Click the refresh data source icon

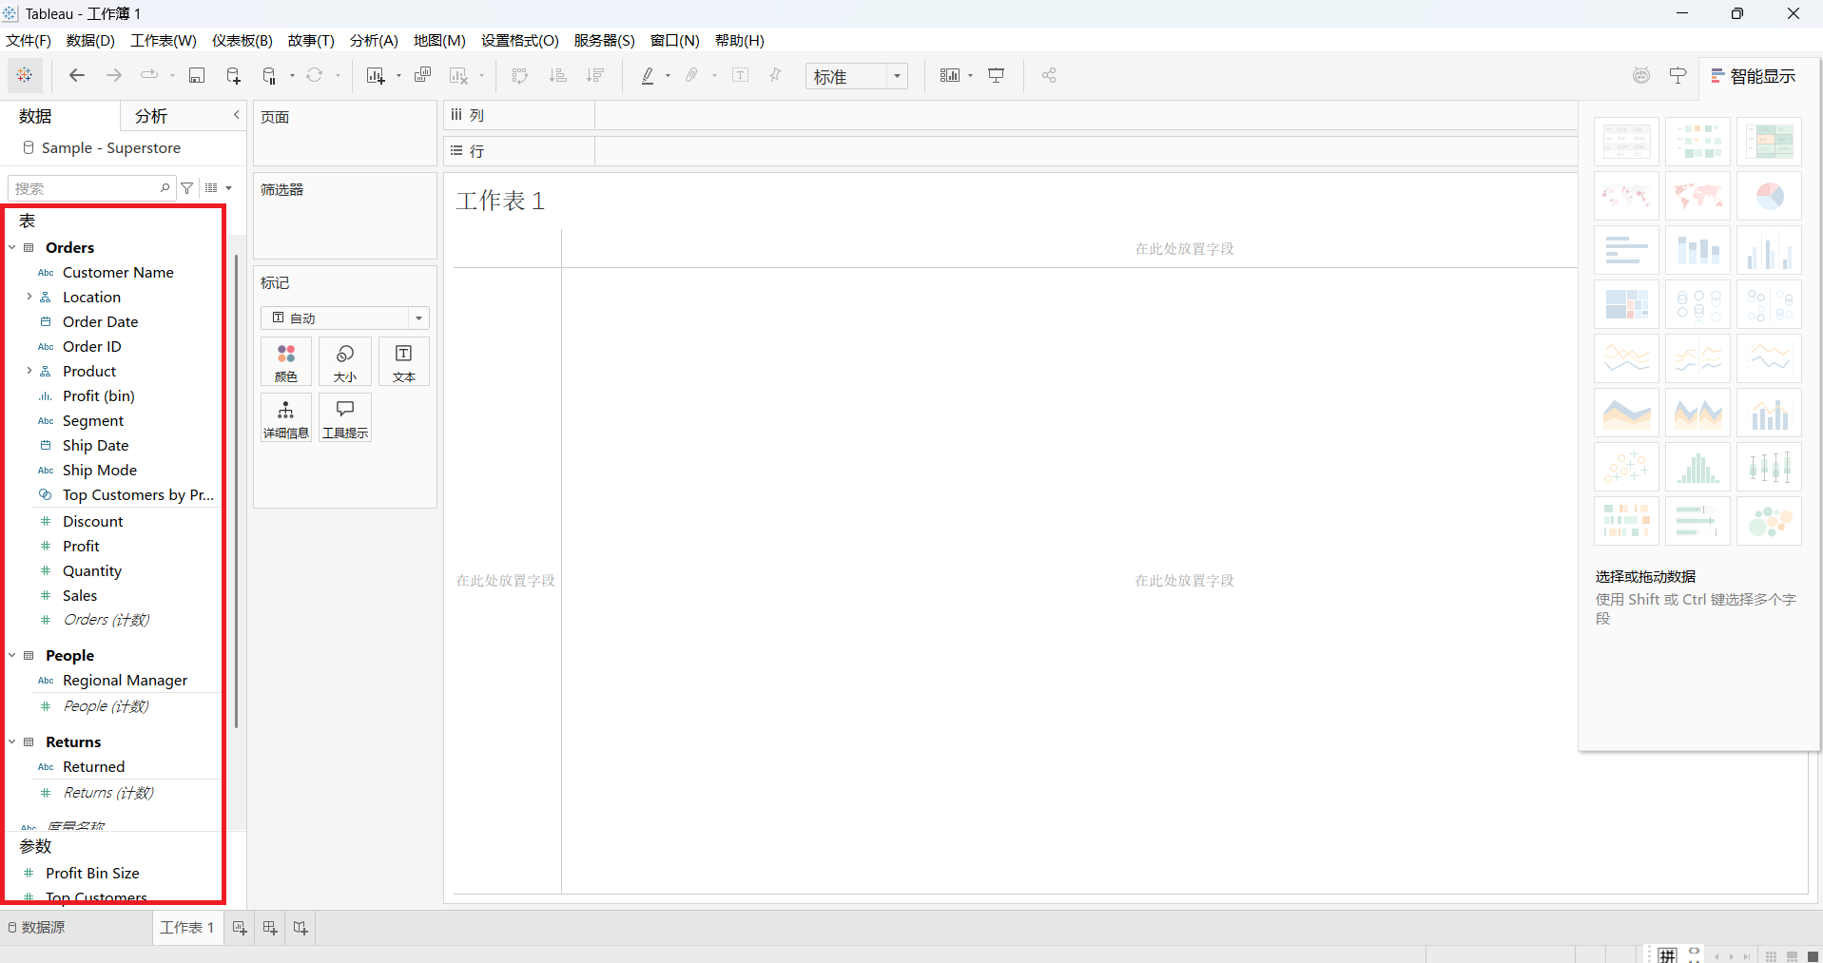coord(314,75)
